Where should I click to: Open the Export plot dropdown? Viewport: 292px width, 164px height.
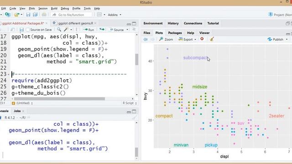click(187, 39)
